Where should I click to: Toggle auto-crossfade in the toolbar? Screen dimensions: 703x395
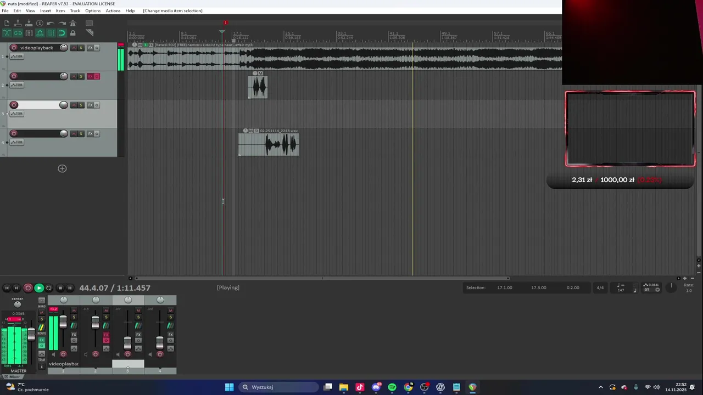click(7, 33)
